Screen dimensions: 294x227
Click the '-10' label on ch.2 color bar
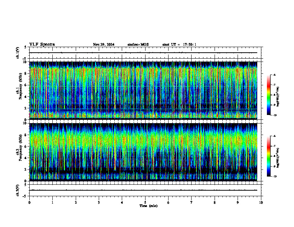pos(274,177)
